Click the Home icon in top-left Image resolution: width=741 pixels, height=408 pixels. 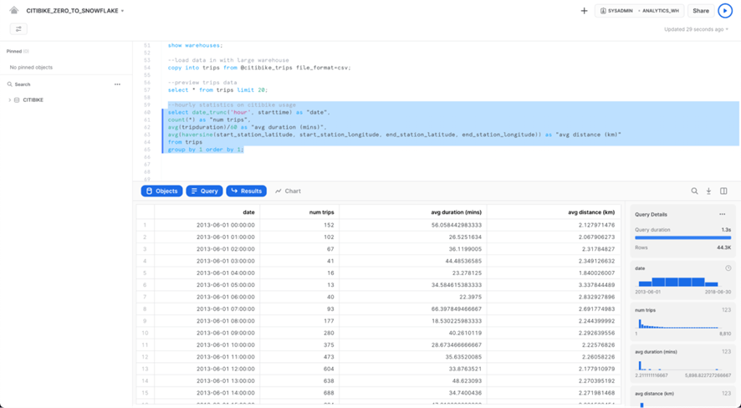(14, 11)
